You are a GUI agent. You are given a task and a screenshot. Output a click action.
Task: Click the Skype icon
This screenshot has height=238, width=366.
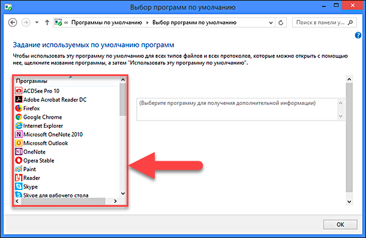(19, 186)
